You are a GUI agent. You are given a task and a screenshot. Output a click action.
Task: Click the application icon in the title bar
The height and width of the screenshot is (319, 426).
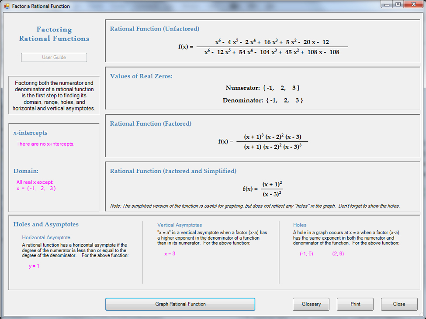[7, 6]
